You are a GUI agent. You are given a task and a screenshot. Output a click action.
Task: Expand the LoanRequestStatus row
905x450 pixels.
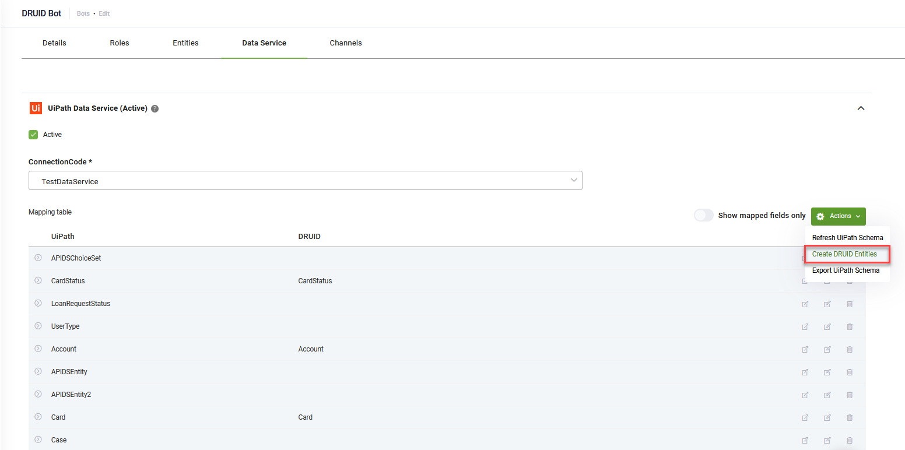point(38,303)
